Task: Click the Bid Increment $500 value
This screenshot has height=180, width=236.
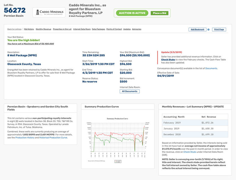Action: point(124,82)
